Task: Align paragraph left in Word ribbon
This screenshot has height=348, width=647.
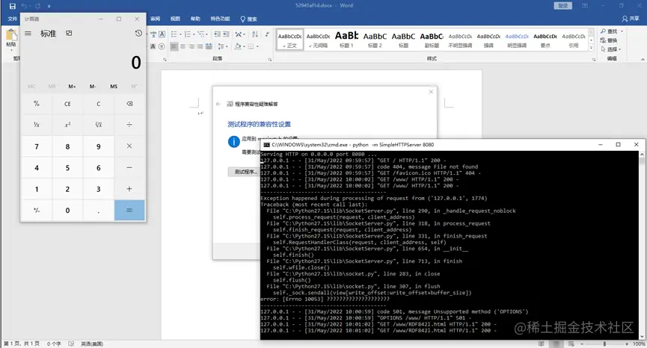Action: tap(174, 46)
